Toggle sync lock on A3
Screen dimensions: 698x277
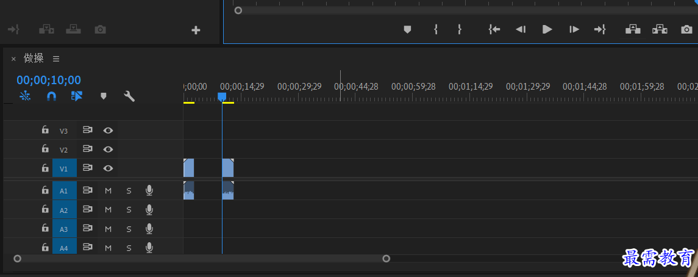coord(87,228)
